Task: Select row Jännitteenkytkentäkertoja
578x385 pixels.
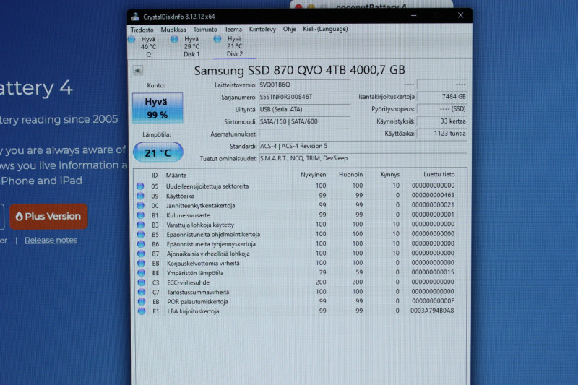Action: pos(296,205)
